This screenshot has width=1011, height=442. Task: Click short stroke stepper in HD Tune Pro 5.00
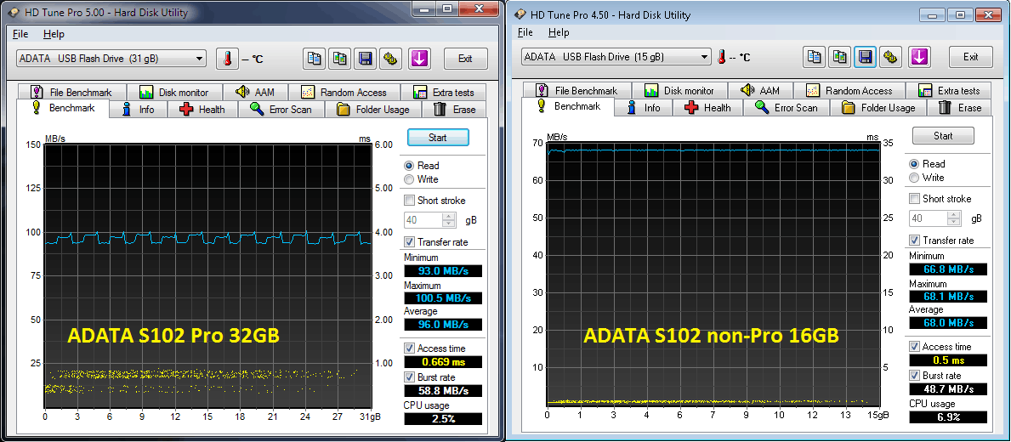coord(449,220)
